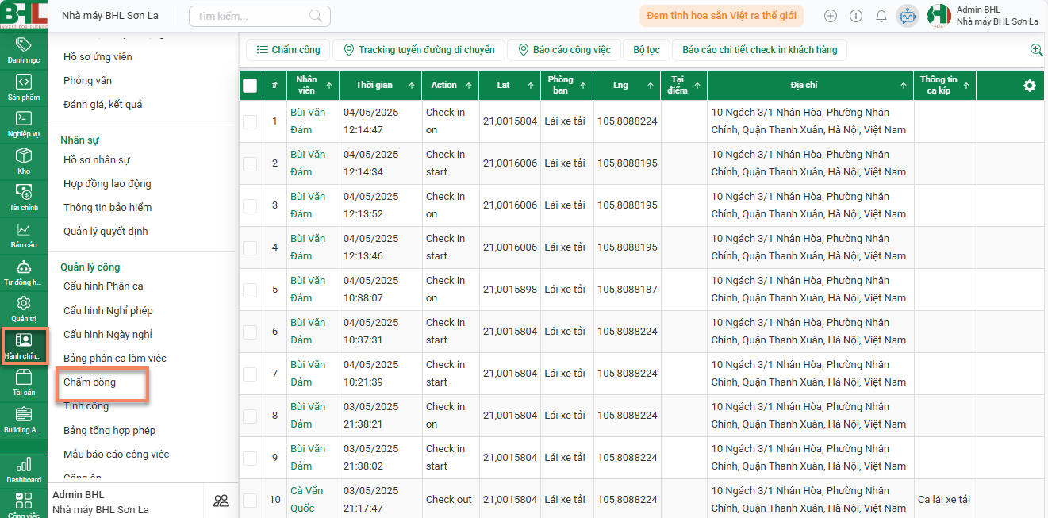Click the Đem tinh hoa sản Việt banner
Screen dimensions: 1048x518
point(721,16)
